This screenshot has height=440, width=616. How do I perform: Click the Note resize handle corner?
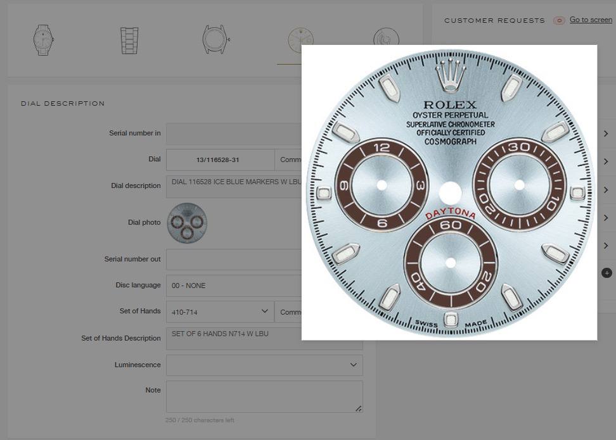point(358,408)
